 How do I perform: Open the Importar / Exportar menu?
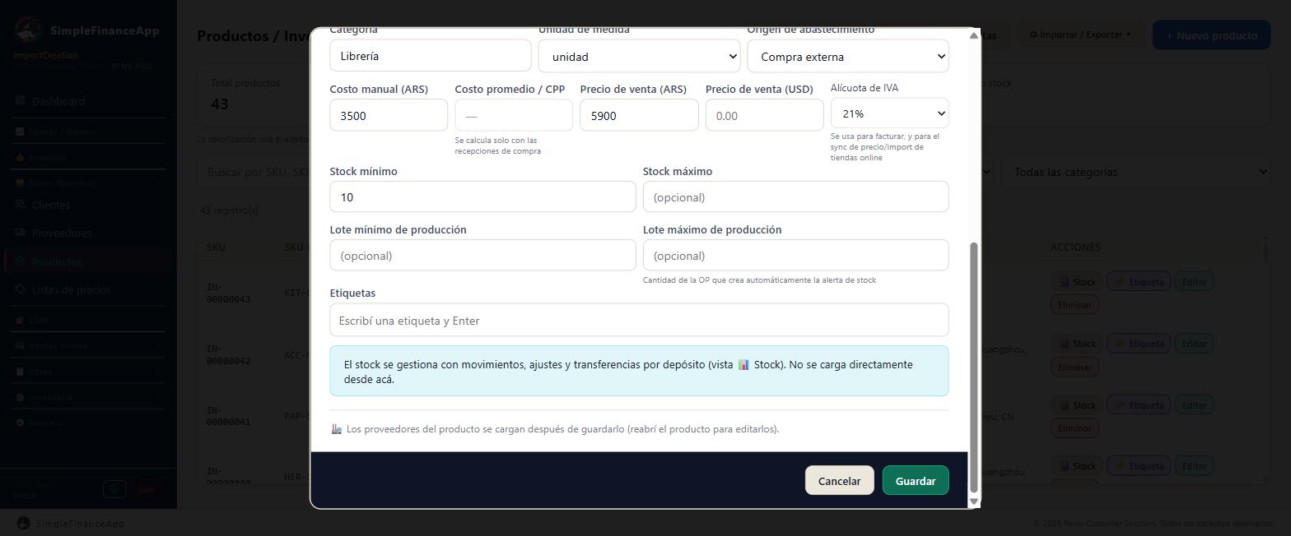[1080, 35]
